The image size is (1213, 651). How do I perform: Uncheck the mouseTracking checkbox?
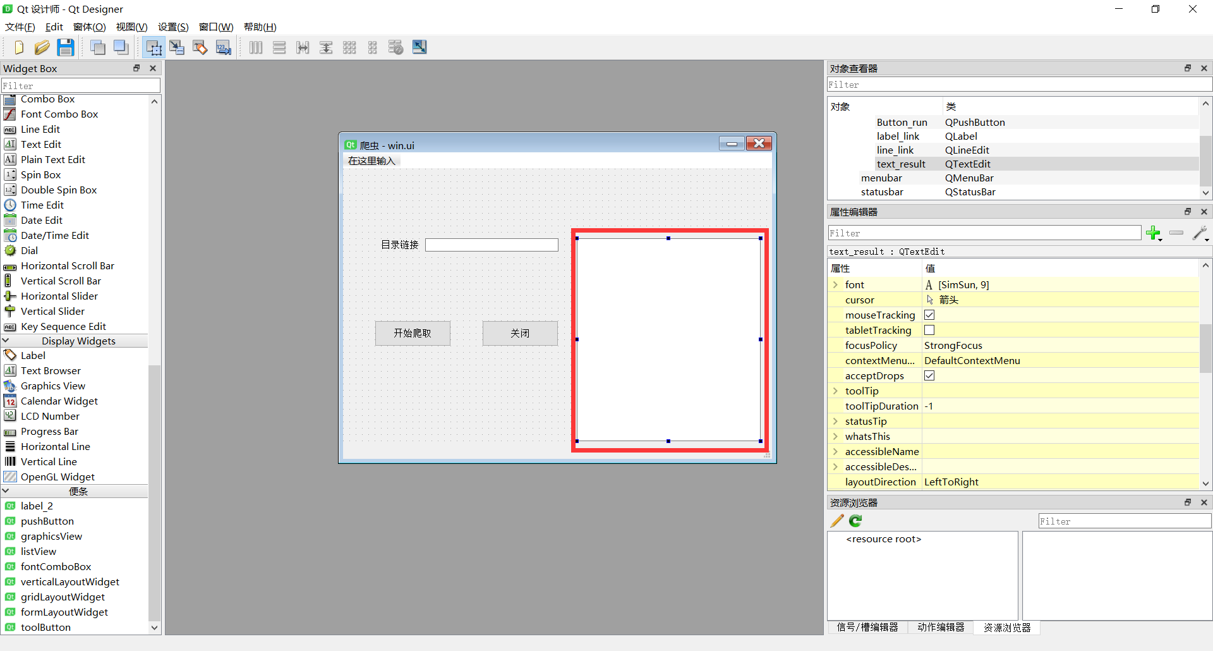click(x=929, y=315)
